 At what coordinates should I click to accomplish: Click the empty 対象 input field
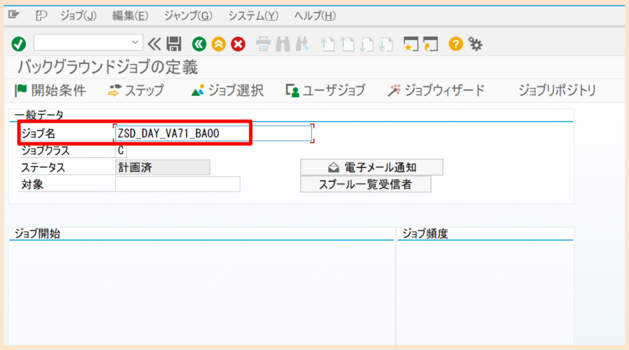[178, 184]
